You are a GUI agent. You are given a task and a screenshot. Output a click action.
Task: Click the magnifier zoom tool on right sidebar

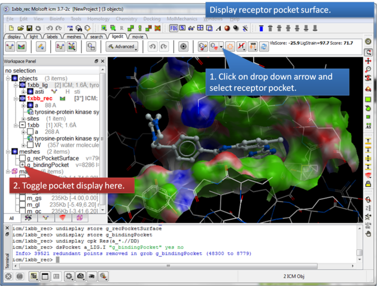(369, 70)
